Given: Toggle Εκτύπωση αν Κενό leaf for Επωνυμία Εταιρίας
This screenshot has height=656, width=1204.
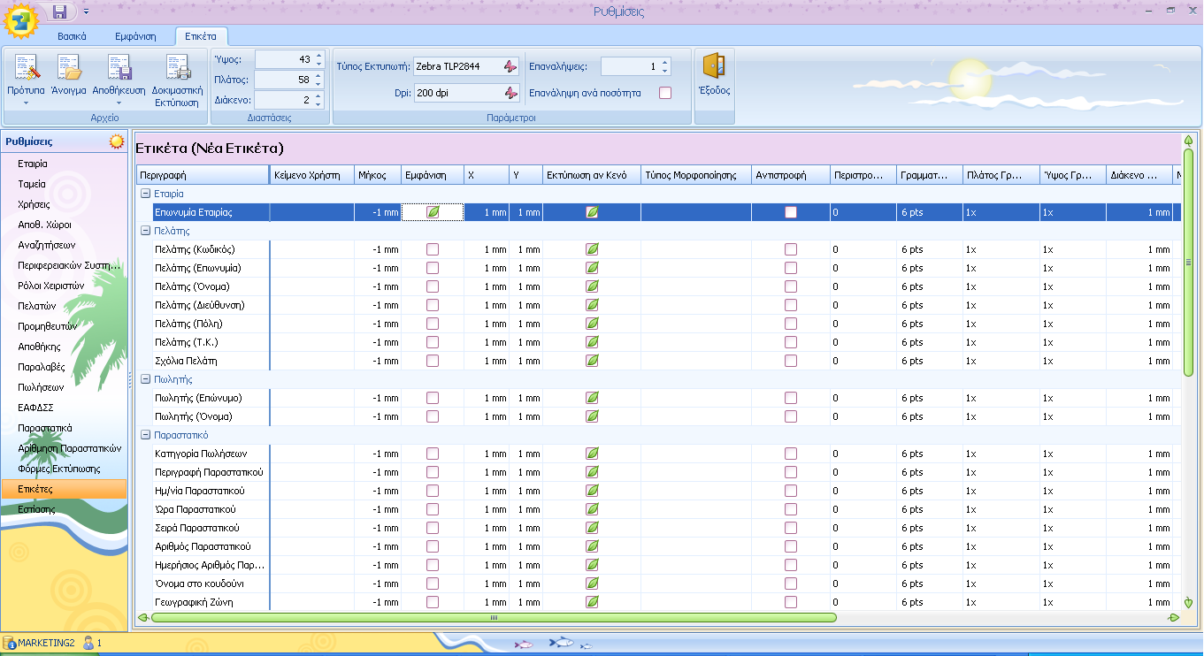Looking at the screenshot, I should pyautogui.click(x=592, y=212).
